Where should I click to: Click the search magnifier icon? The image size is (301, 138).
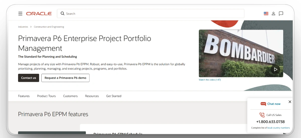pos(62,14)
